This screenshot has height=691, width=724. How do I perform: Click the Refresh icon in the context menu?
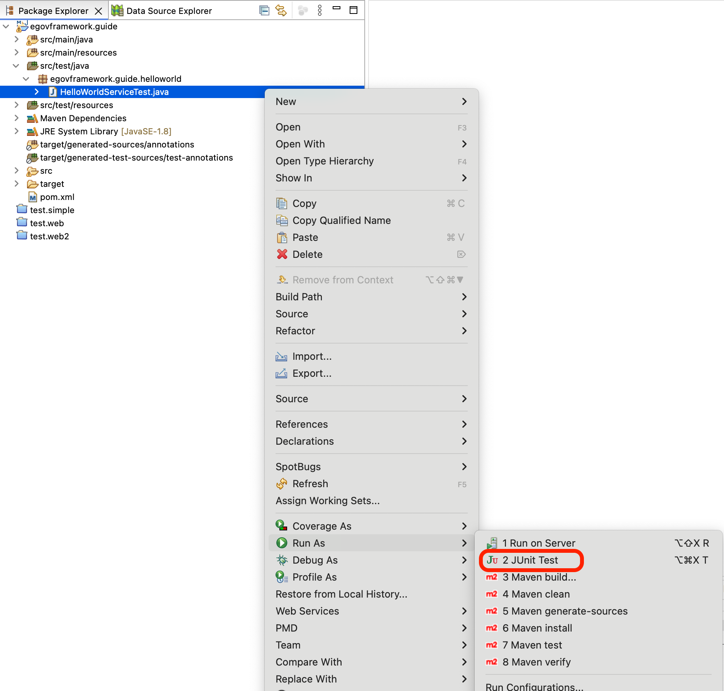pyautogui.click(x=282, y=484)
